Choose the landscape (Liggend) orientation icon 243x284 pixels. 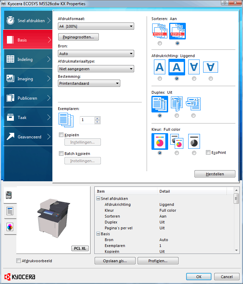click(176, 67)
